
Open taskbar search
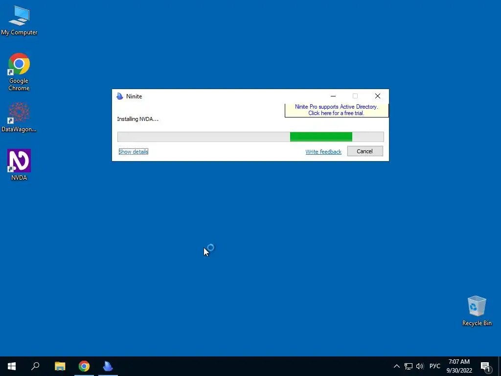35,366
